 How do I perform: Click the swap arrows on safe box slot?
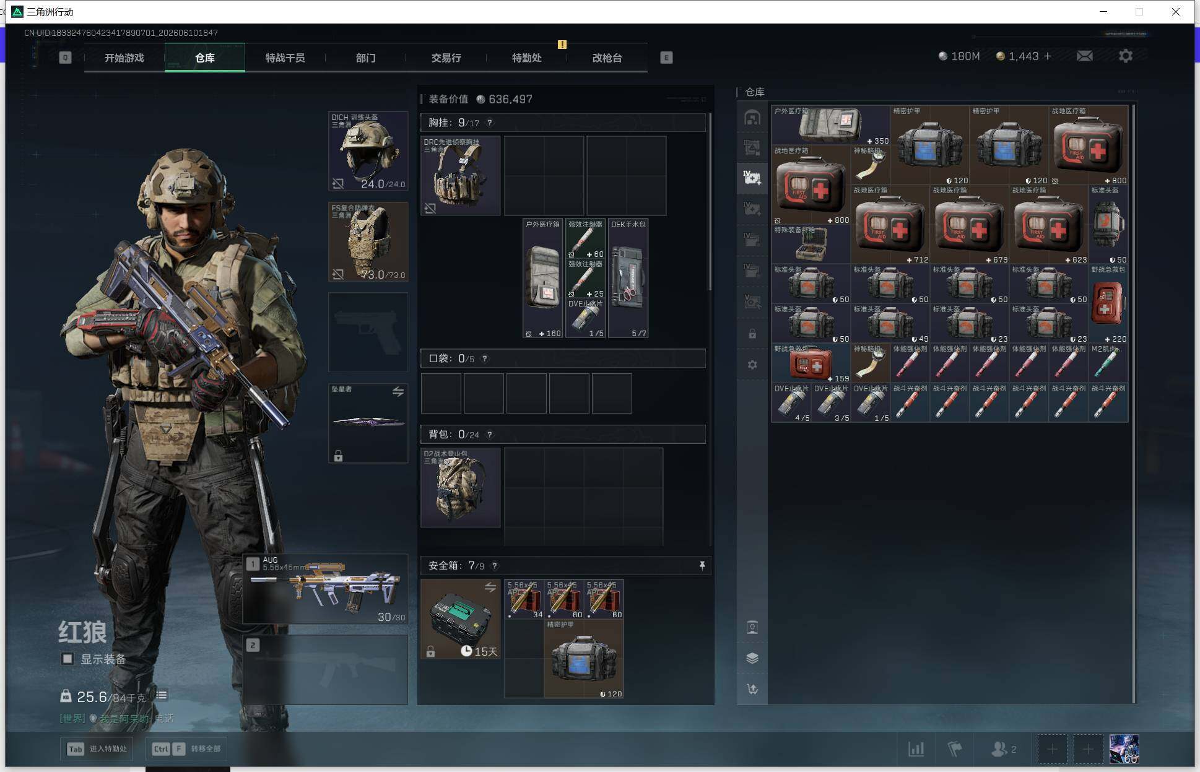490,588
